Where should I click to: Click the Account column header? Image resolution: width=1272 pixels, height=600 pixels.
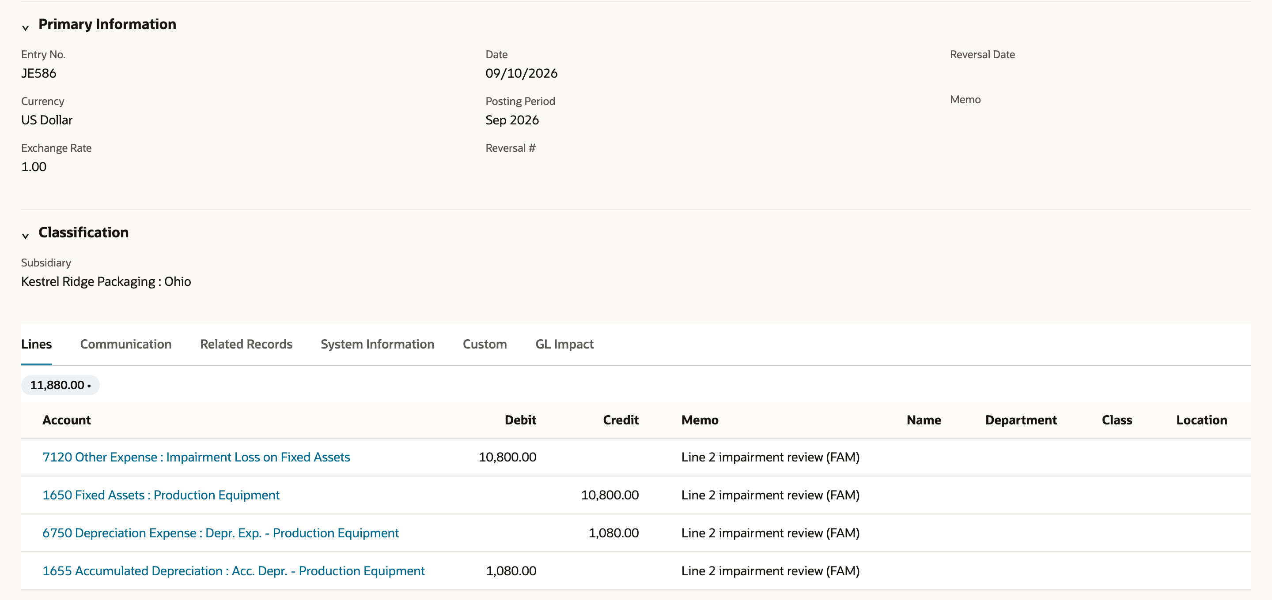pos(67,420)
